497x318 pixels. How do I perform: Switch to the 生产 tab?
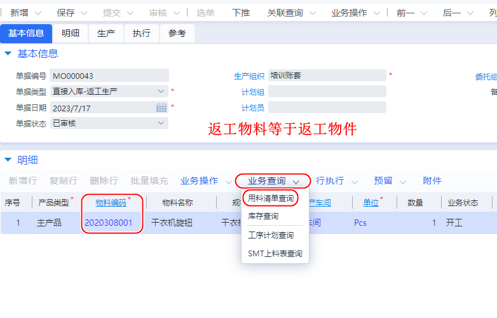click(106, 34)
